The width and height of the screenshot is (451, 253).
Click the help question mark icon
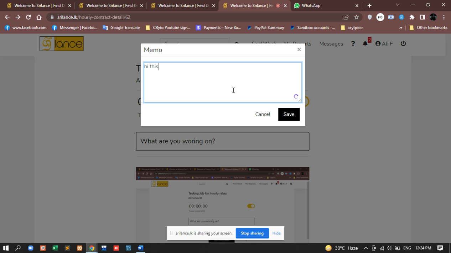(353, 43)
